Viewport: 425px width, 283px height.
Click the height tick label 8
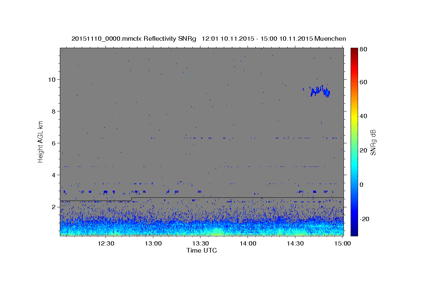[54, 111]
